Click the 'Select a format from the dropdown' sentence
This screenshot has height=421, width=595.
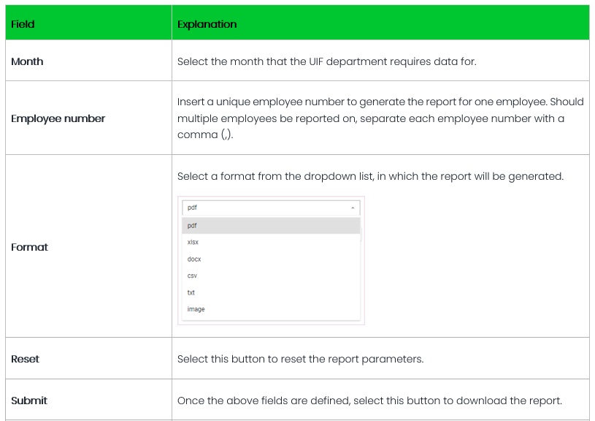pos(370,176)
